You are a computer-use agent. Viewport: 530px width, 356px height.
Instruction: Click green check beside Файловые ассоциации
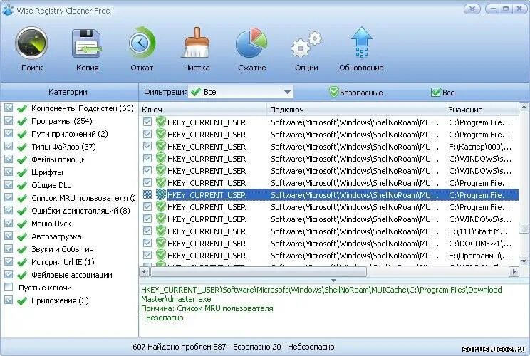(22, 276)
